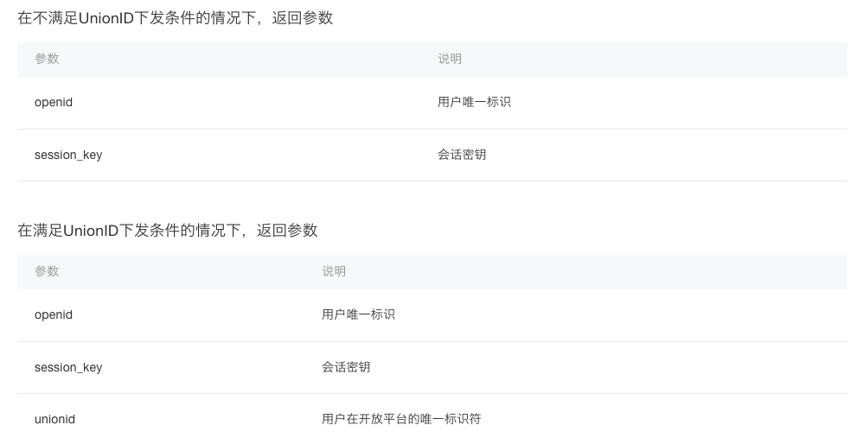857x438 pixels.
Task: Select the openid cell in the second table
Action: click(x=54, y=314)
